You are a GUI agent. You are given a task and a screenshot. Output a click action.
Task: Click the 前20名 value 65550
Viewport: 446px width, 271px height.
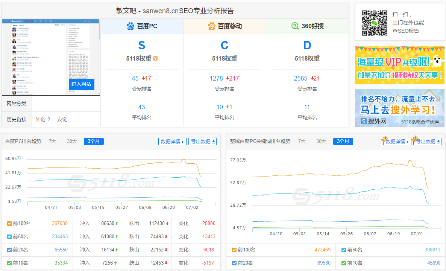[x=61, y=250]
